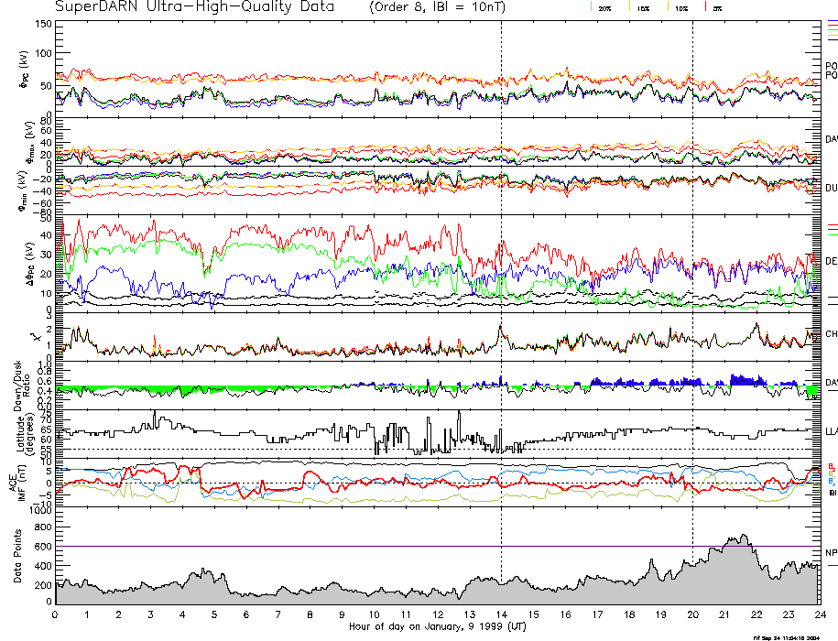The image size is (838, 641).
Task: Click the hour 24 tick label on x-axis
Action: 819,615
